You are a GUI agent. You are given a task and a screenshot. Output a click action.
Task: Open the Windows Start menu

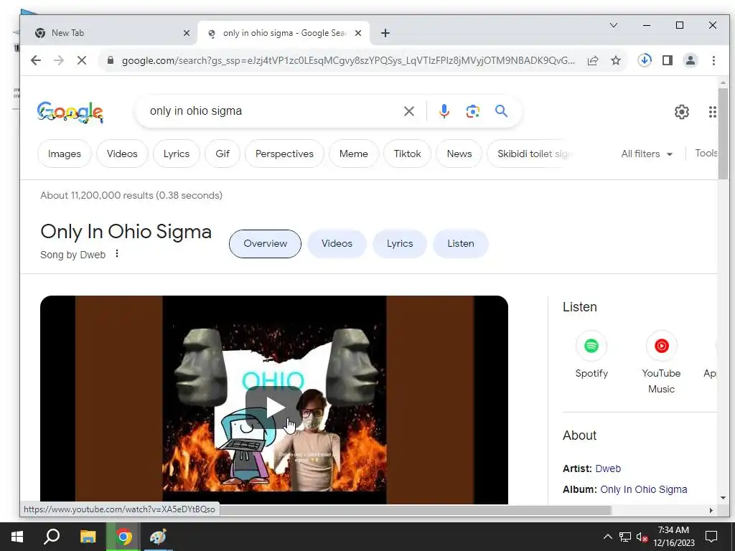(17, 537)
